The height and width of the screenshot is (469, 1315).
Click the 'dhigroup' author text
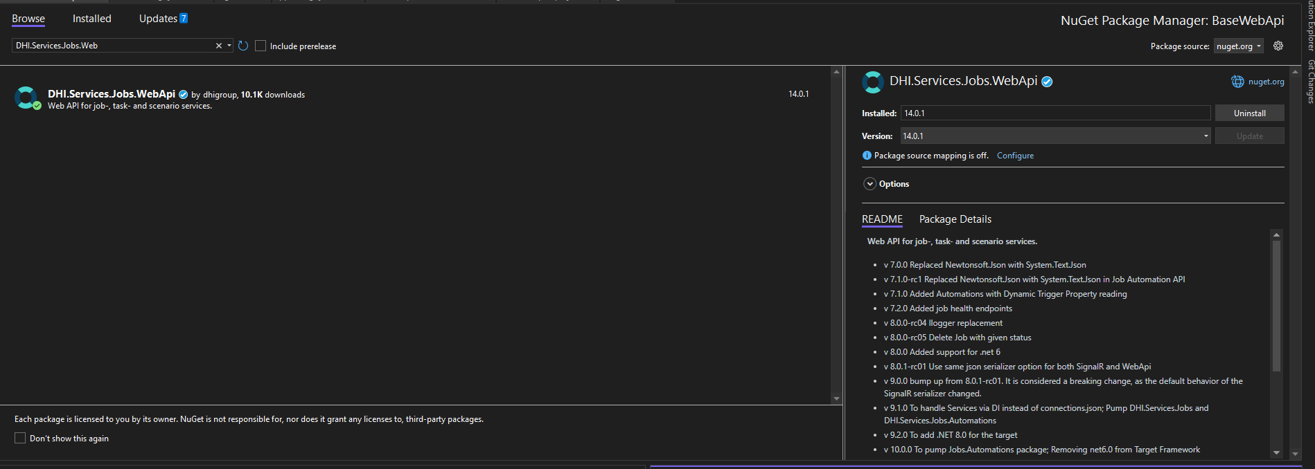point(220,95)
